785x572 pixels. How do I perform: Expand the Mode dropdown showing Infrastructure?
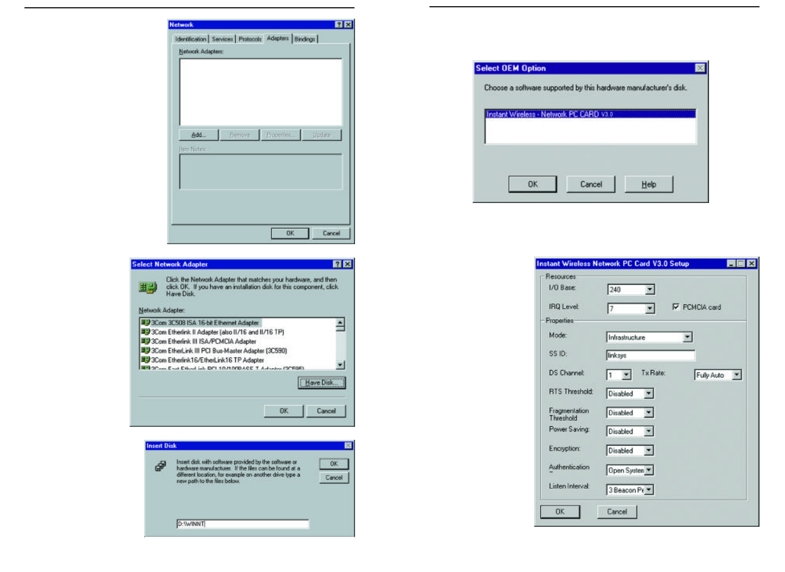pyautogui.click(x=688, y=337)
